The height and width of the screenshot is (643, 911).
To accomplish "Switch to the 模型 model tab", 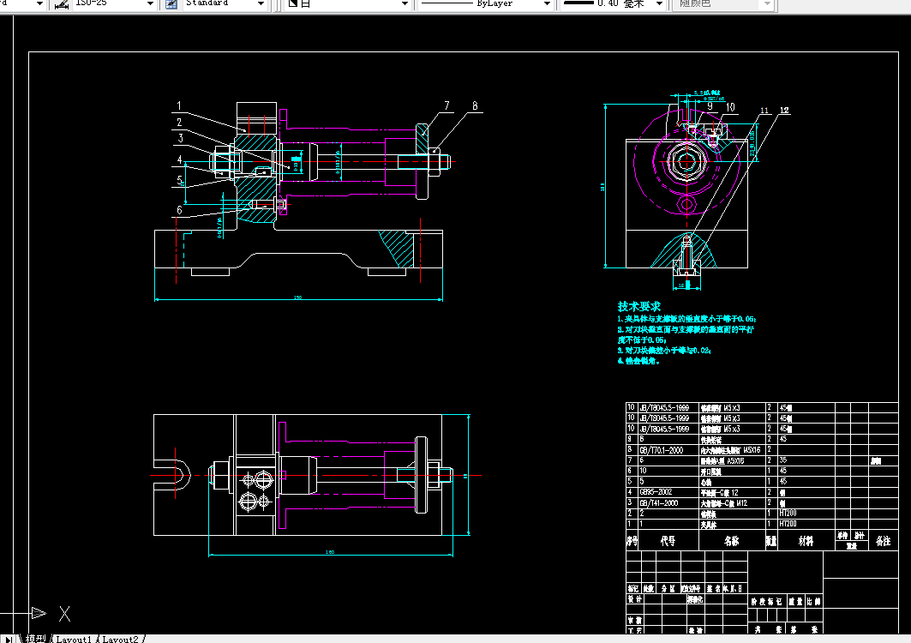I will [x=35, y=639].
